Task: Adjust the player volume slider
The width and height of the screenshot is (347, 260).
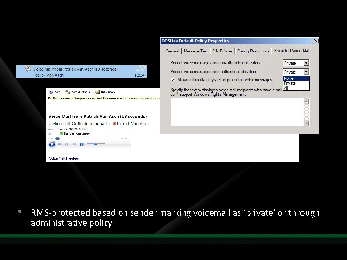Action: [x=95, y=144]
